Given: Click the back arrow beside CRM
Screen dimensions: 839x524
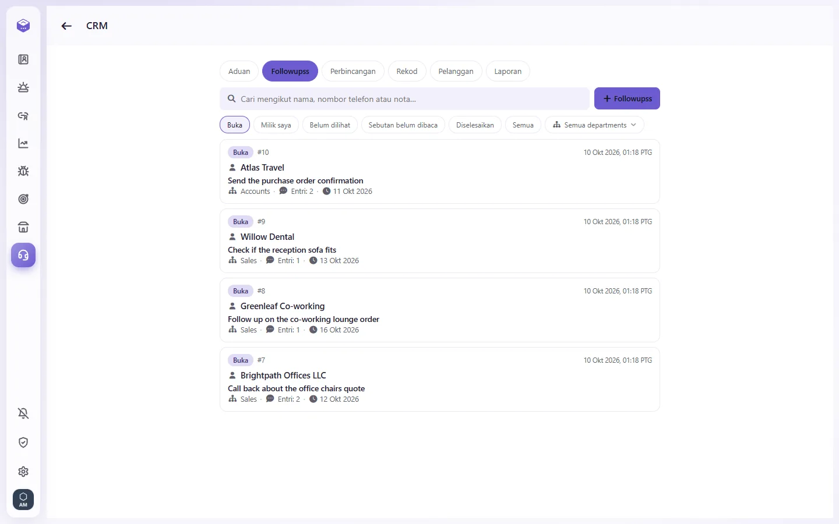Looking at the screenshot, I should click(66, 26).
